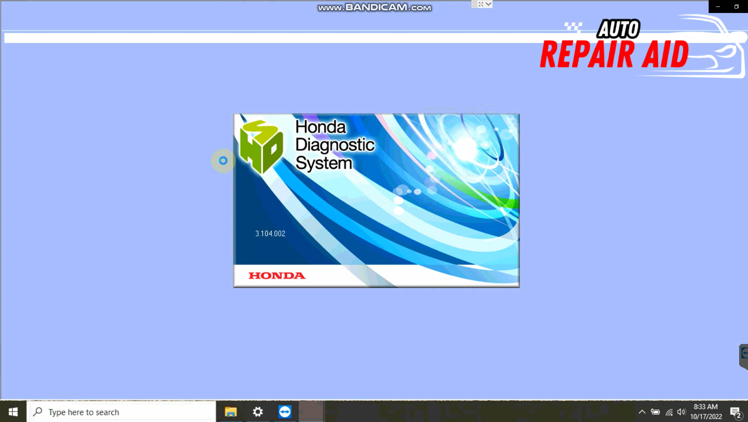Click the running application taskbar button
748x422 pixels.
(x=311, y=412)
